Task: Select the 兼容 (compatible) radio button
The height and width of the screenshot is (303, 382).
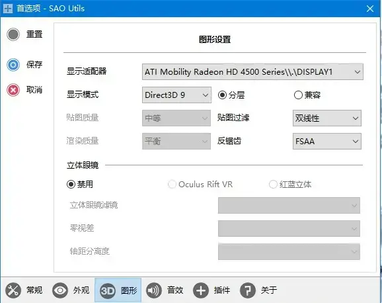Action: [x=298, y=95]
